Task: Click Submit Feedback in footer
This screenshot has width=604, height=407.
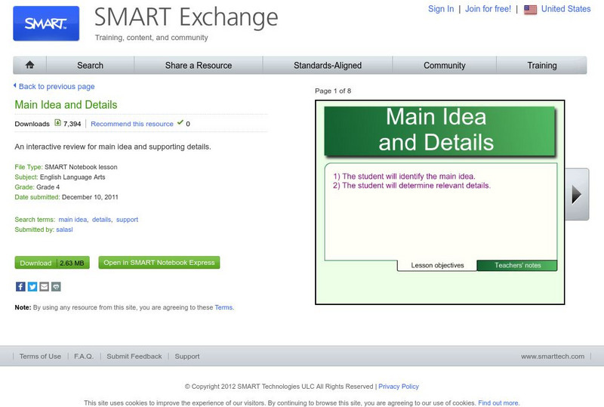Action: pos(134,356)
